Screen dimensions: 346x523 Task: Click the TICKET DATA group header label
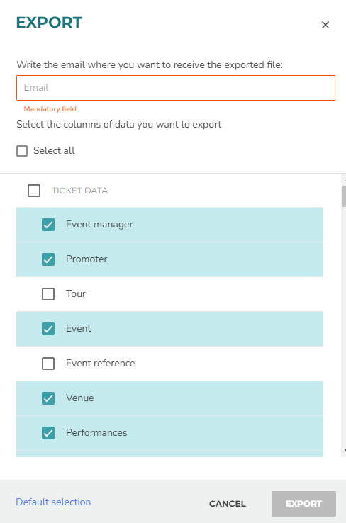pyautogui.click(x=79, y=191)
